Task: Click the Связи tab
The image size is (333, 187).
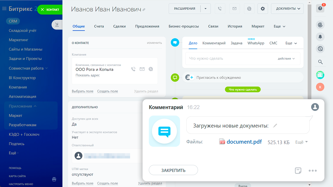Action: 213,26
